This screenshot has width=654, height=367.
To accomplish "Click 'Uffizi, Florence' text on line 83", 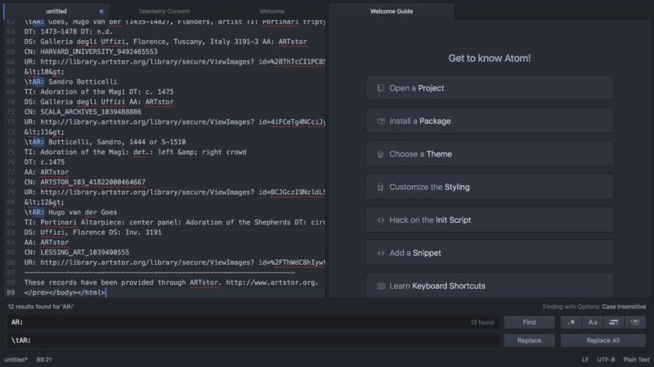I will point(73,232).
